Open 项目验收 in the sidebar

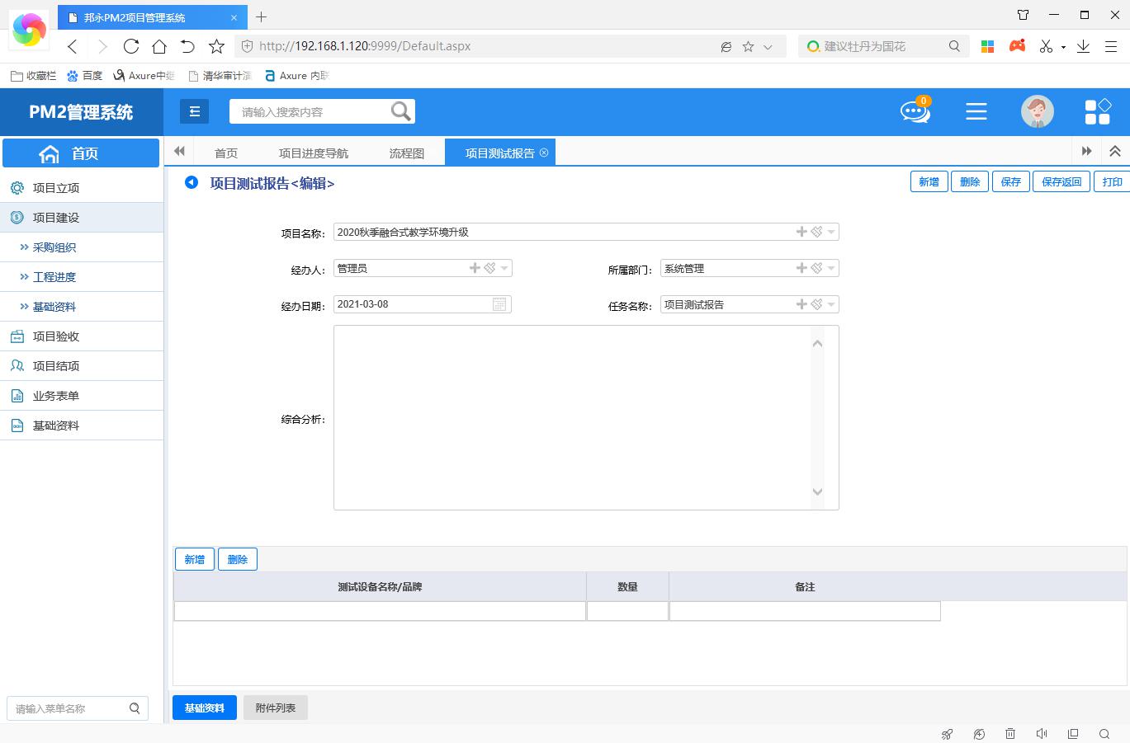pyautogui.click(x=56, y=336)
